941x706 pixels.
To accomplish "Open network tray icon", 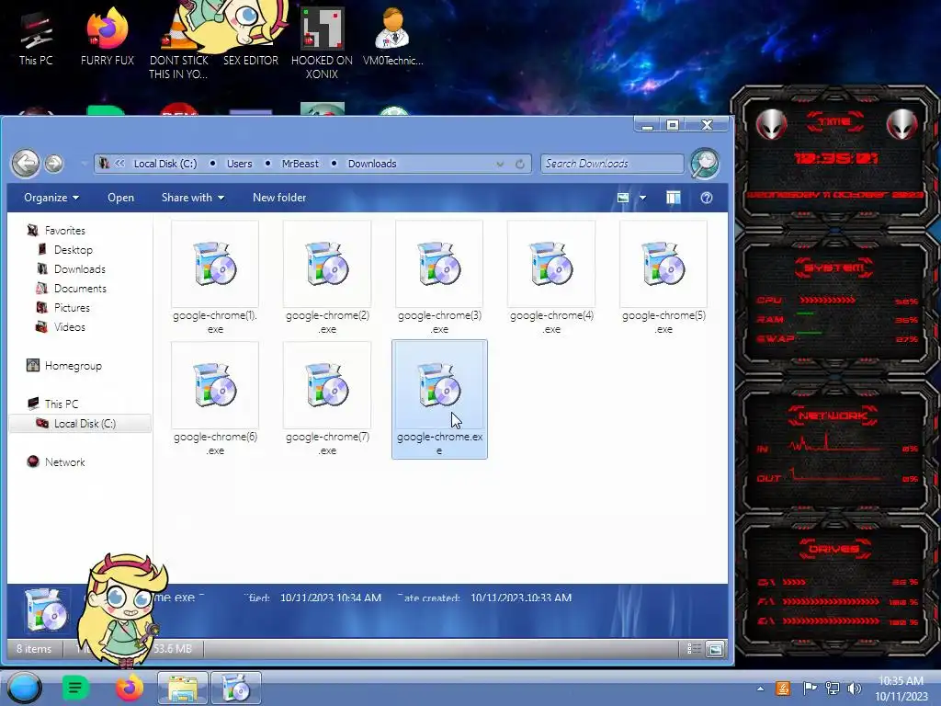I will pyautogui.click(x=833, y=689).
